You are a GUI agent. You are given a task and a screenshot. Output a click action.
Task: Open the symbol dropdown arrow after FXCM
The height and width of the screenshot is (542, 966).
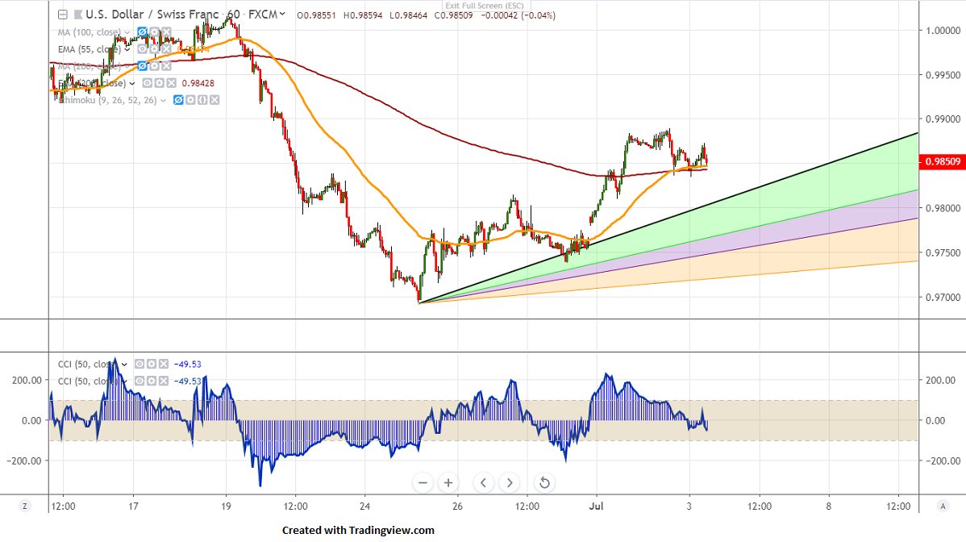282,15
